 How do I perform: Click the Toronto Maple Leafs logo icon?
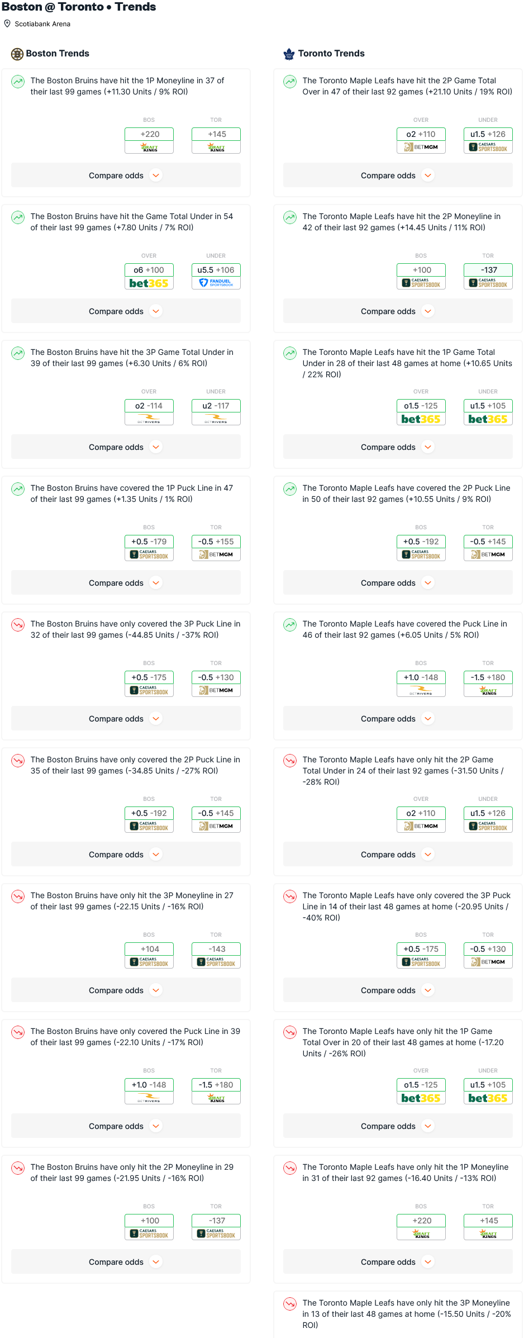click(289, 54)
